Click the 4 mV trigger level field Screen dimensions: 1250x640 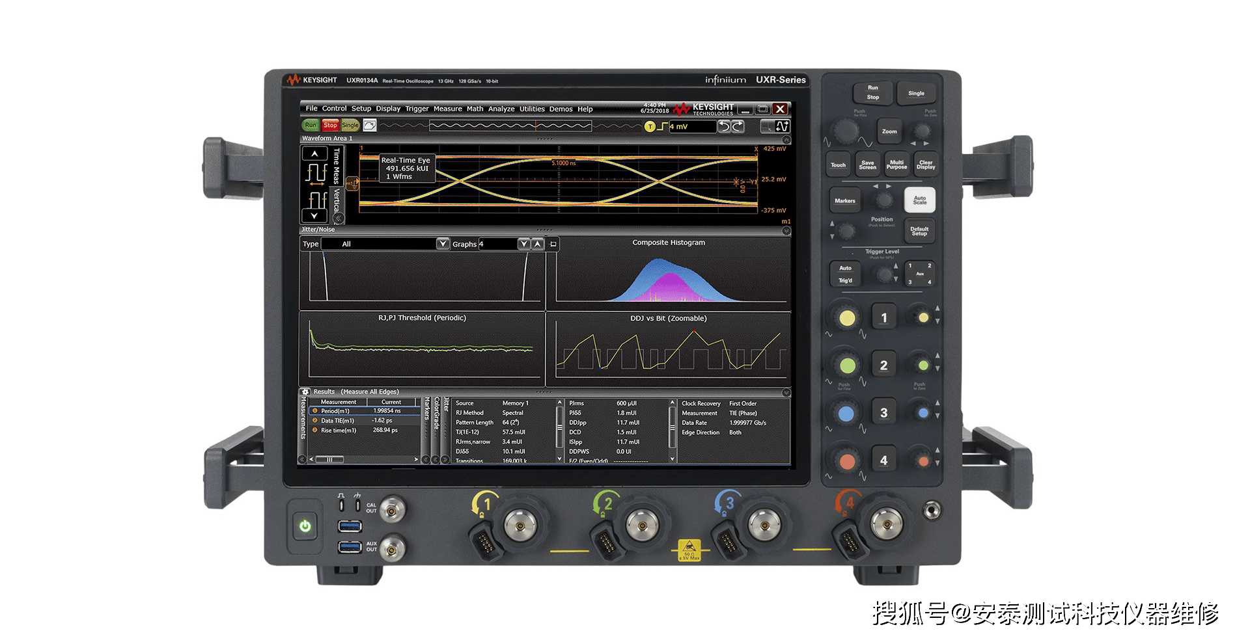tap(692, 126)
